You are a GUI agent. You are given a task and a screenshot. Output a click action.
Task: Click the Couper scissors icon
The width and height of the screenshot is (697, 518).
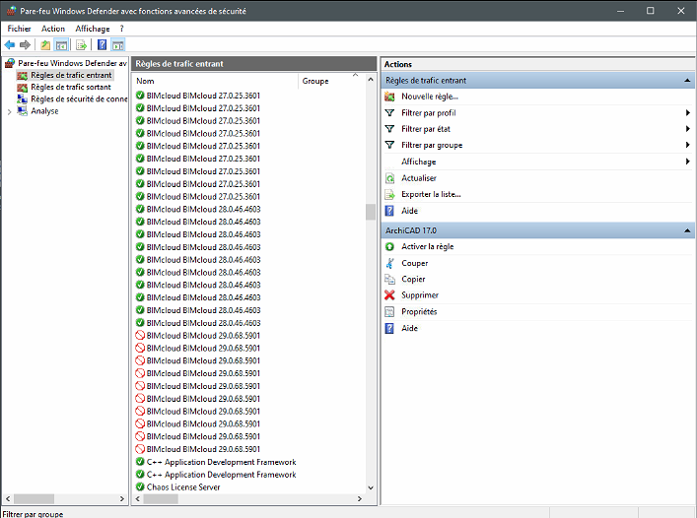point(389,263)
